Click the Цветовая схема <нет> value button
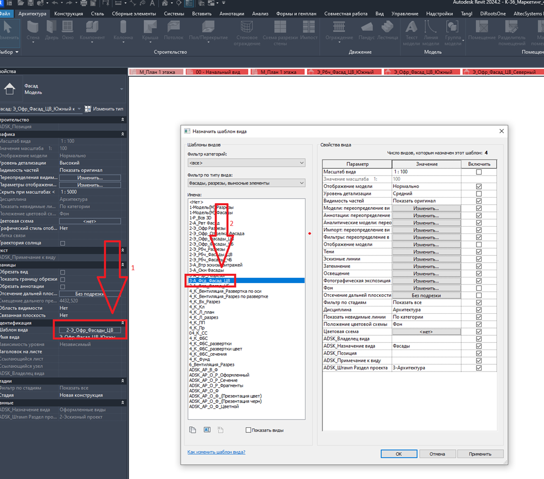Image resolution: width=544 pixels, height=479 pixels. [426, 332]
